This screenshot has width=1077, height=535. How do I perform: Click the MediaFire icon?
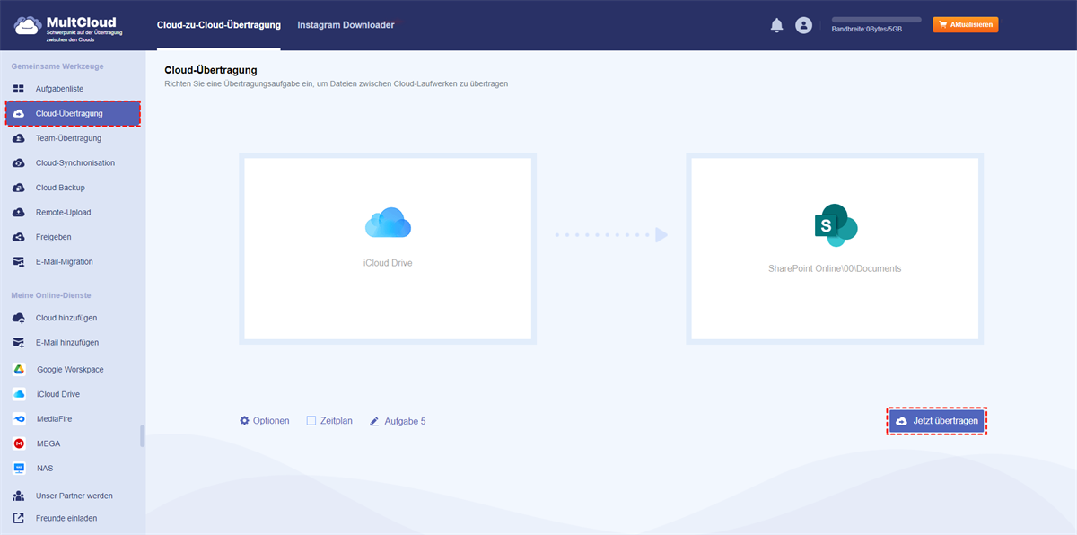coord(19,419)
